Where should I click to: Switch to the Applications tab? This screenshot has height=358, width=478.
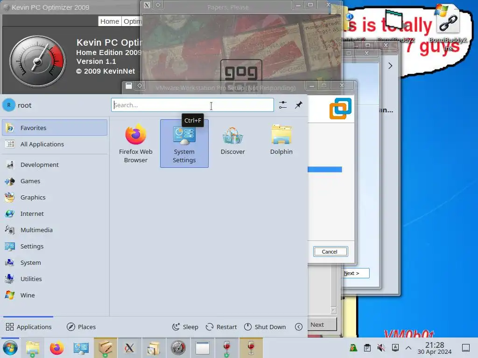[28, 327]
